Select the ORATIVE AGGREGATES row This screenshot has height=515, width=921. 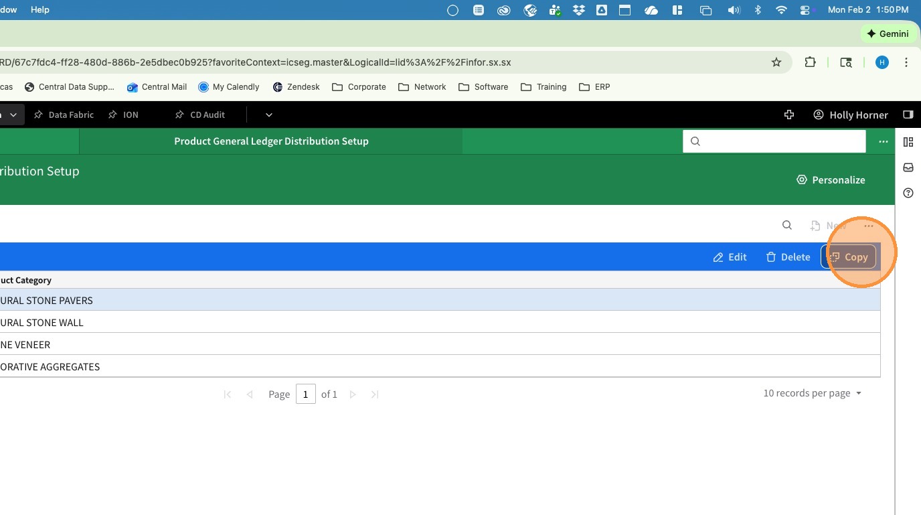pyautogui.click(x=440, y=366)
